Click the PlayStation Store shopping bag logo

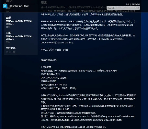(x=5, y=6)
